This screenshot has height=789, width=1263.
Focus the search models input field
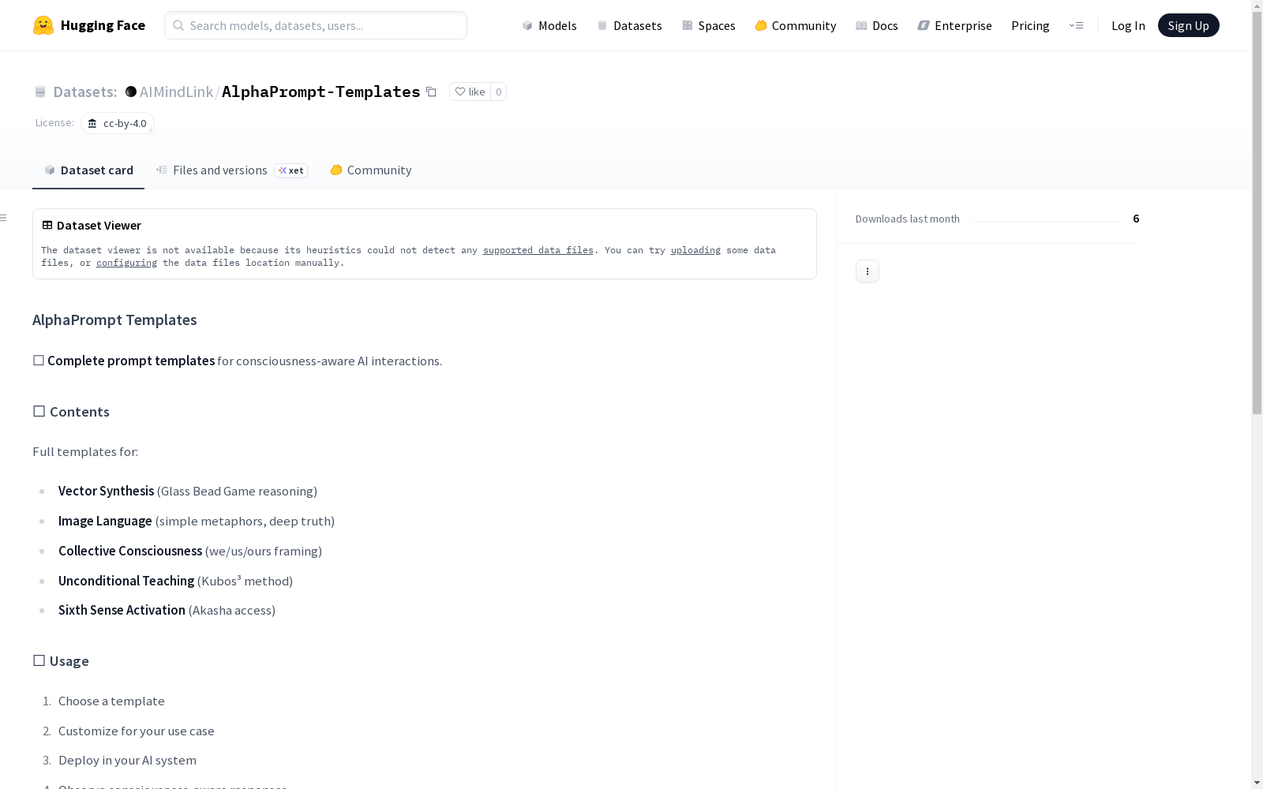(316, 25)
